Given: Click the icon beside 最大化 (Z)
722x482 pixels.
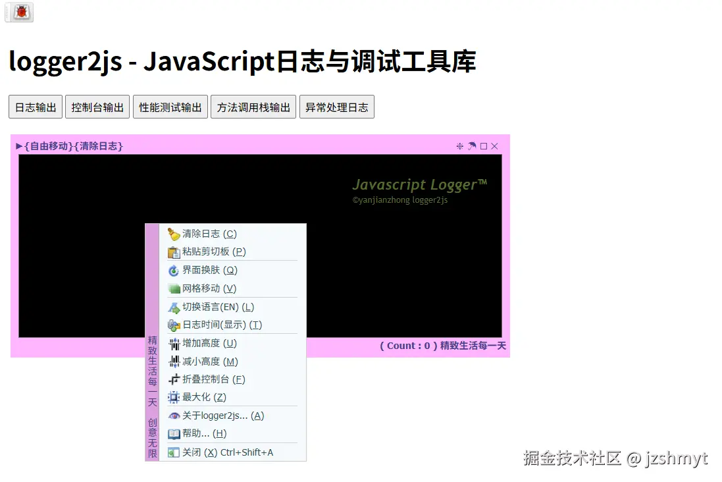Looking at the screenshot, I should click(174, 397).
